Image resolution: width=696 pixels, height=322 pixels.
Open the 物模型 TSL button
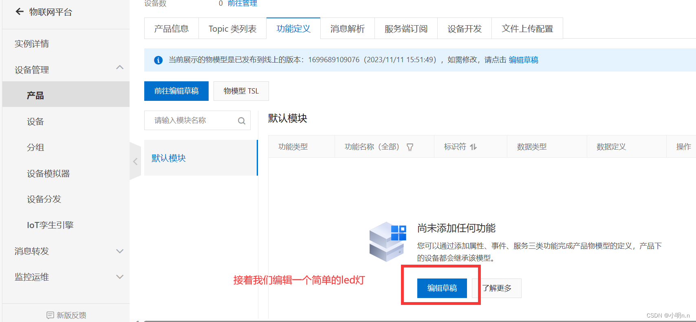point(241,91)
